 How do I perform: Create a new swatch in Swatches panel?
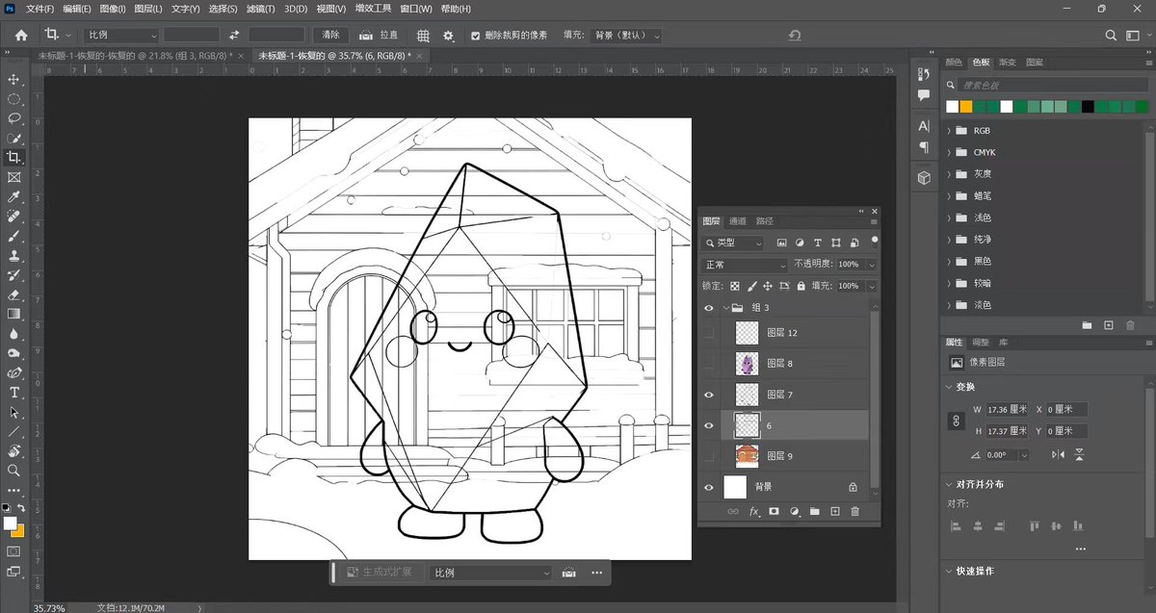(x=1109, y=325)
